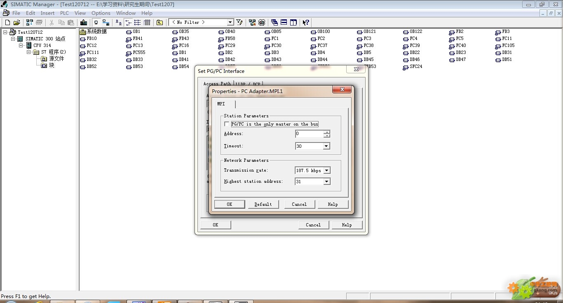Image resolution: width=563 pixels, height=303 pixels.
Task: Open the View menu
Action: point(80,13)
